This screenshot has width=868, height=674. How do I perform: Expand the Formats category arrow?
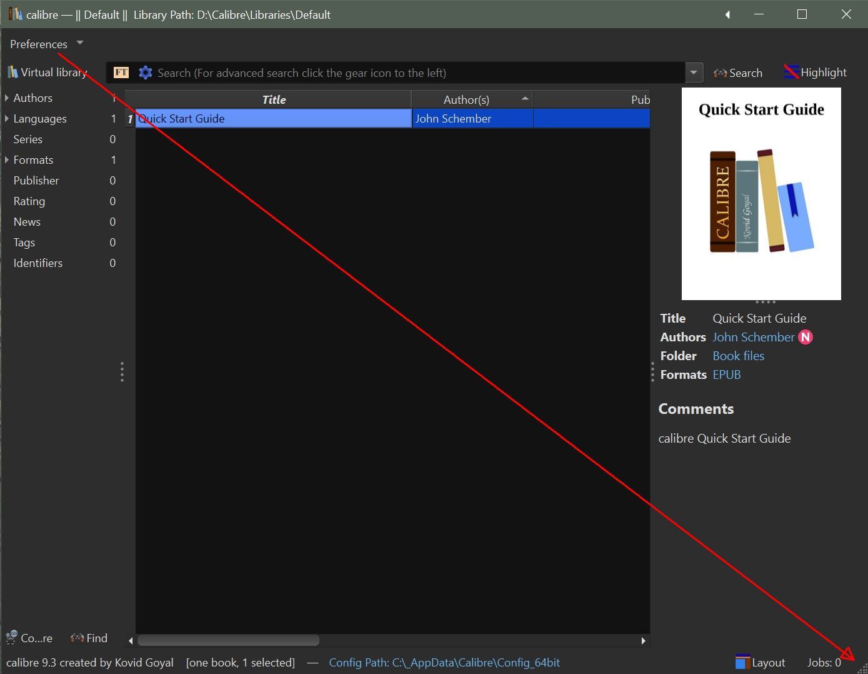click(x=7, y=160)
